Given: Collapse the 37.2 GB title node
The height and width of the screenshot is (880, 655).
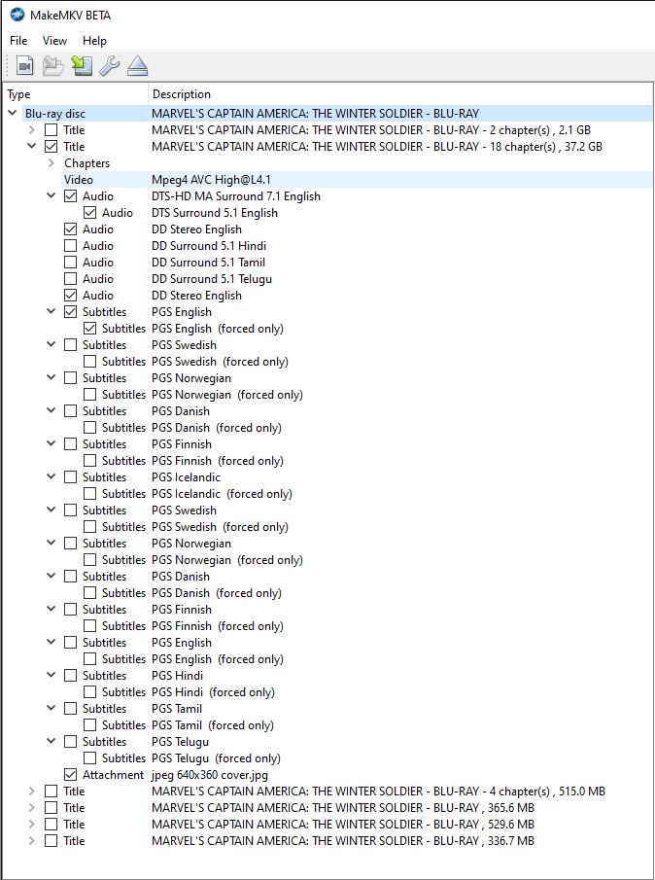Looking at the screenshot, I should [x=32, y=147].
